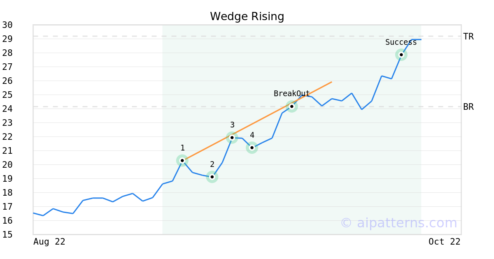
Task: Select the TR level label
Action: (x=468, y=37)
